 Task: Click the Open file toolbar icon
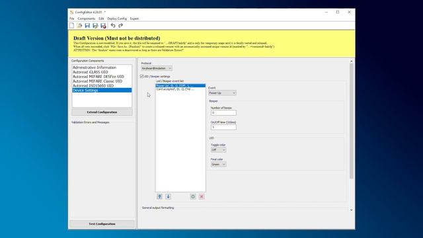click(79, 25)
